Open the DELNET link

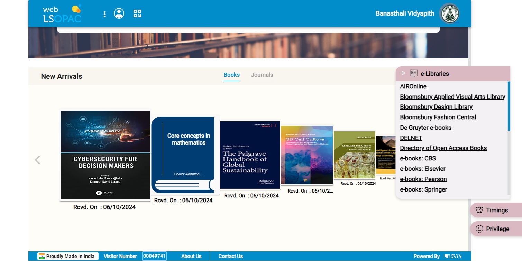(x=411, y=138)
